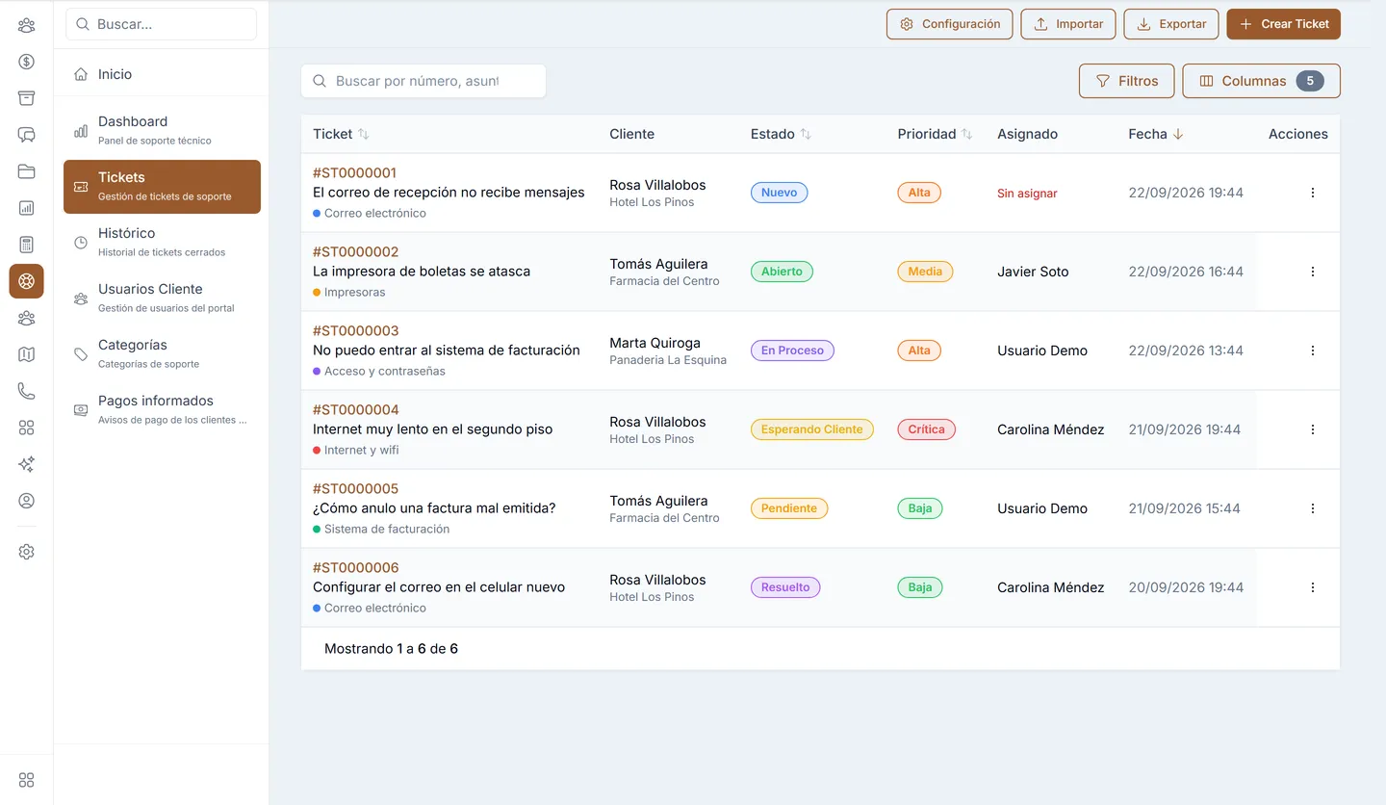
Task: Focus the sidebar Buscar search field
Action: (x=162, y=24)
